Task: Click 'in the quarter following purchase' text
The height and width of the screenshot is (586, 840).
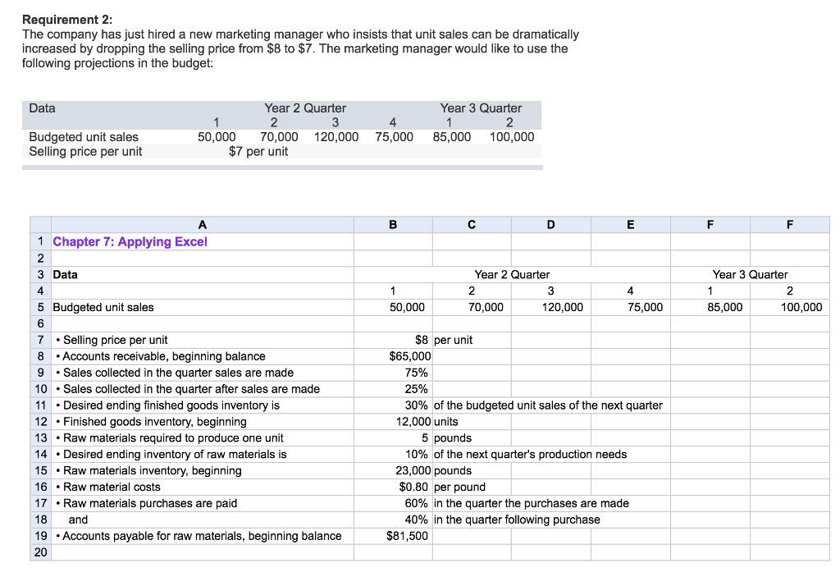Action: point(517,520)
